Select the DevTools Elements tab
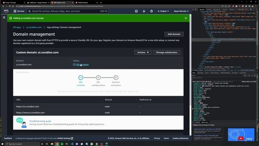 202,9
